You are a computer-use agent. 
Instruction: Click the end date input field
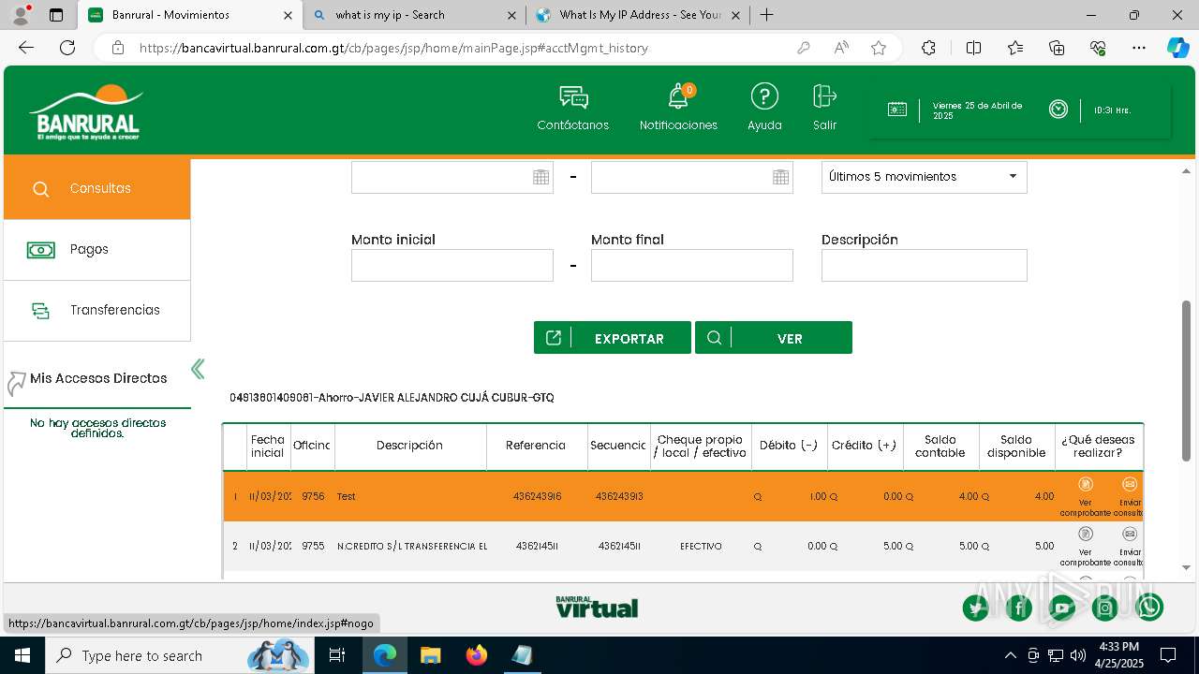[692, 177]
